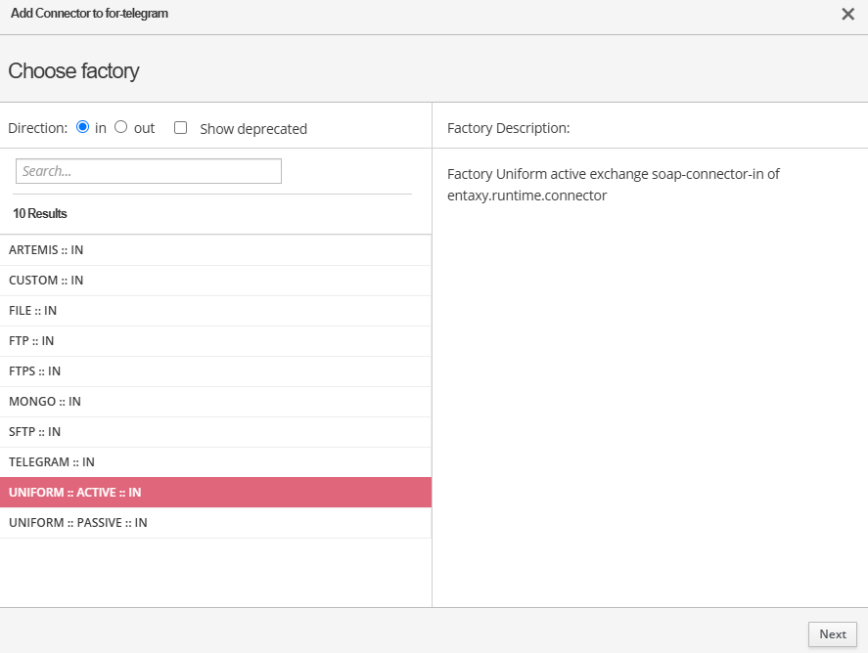Select CUSTOM :: IN factory
The image size is (868, 653).
[x=46, y=281]
